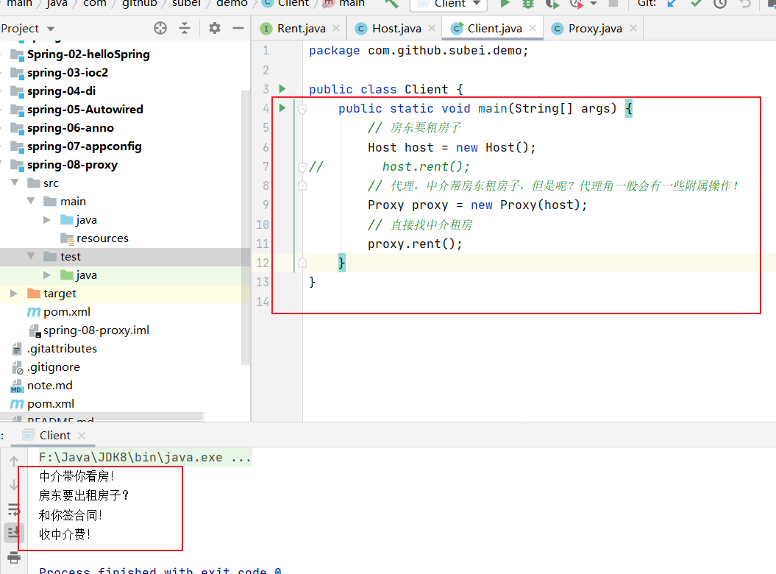776x574 pixels.
Task: Toggle fold marker at main method line
Action: click(302, 109)
